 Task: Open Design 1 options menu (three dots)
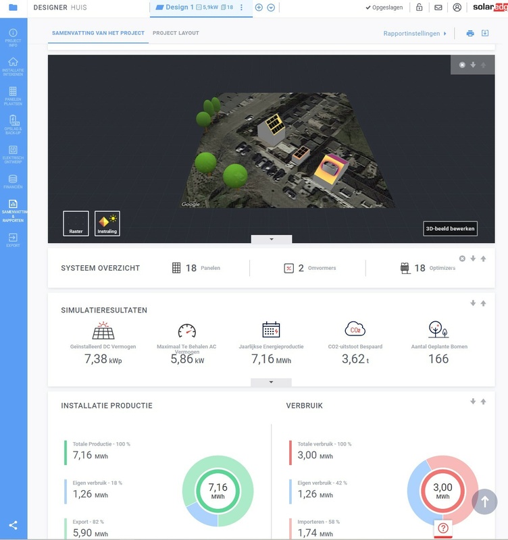[241, 7]
